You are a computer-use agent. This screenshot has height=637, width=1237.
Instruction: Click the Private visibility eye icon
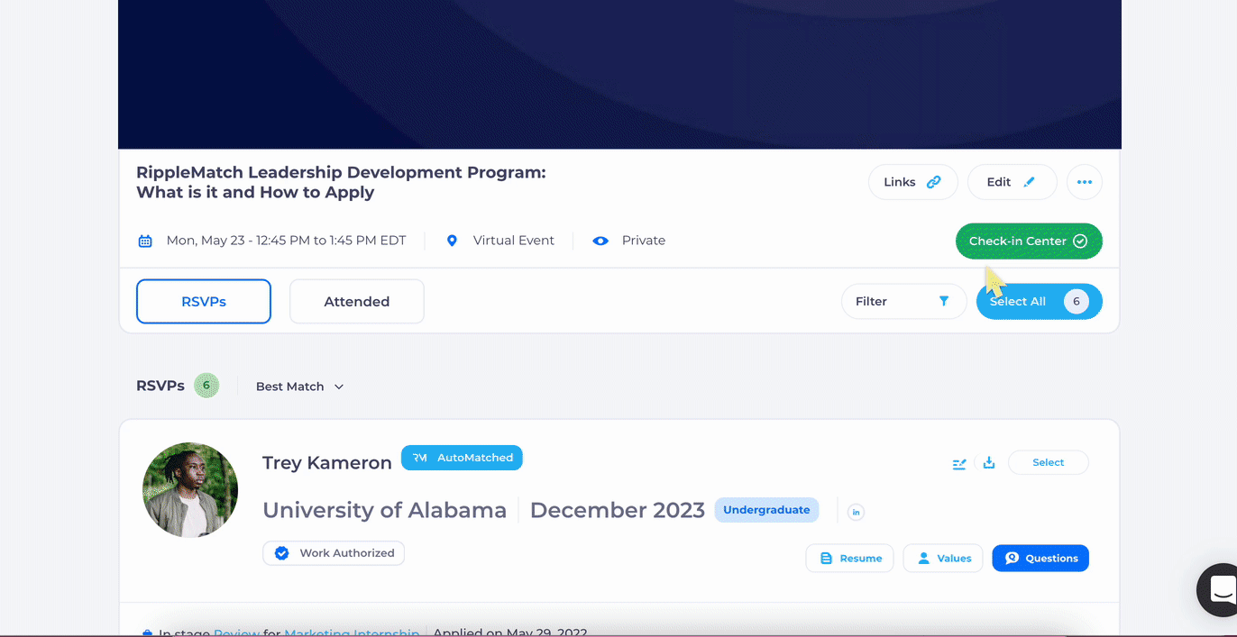[x=600, y=241]
